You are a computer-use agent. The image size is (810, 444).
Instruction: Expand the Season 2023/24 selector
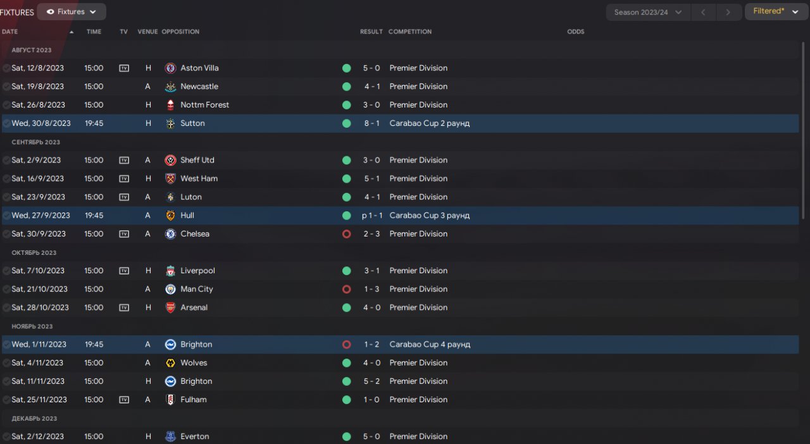pyautogui.click(x=647, y=12)
